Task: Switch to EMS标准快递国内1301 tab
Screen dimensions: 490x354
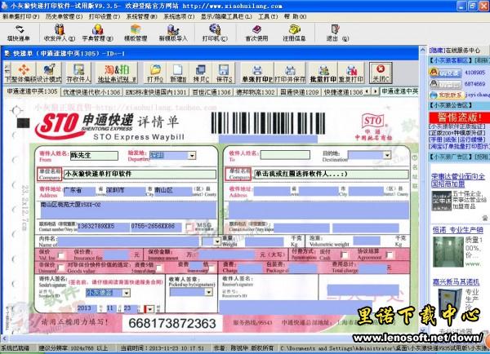Action: point(156,92)
